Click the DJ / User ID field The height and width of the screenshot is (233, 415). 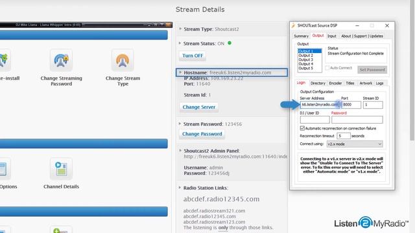tap(314, 120)
